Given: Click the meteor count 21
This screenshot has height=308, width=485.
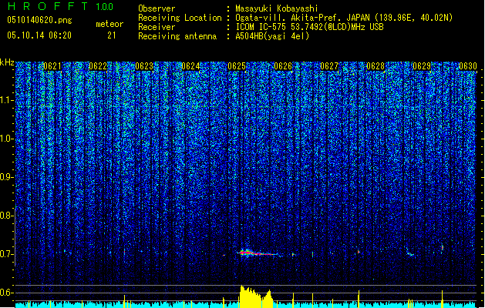Looking at the screenshot, I should point(112,35).
